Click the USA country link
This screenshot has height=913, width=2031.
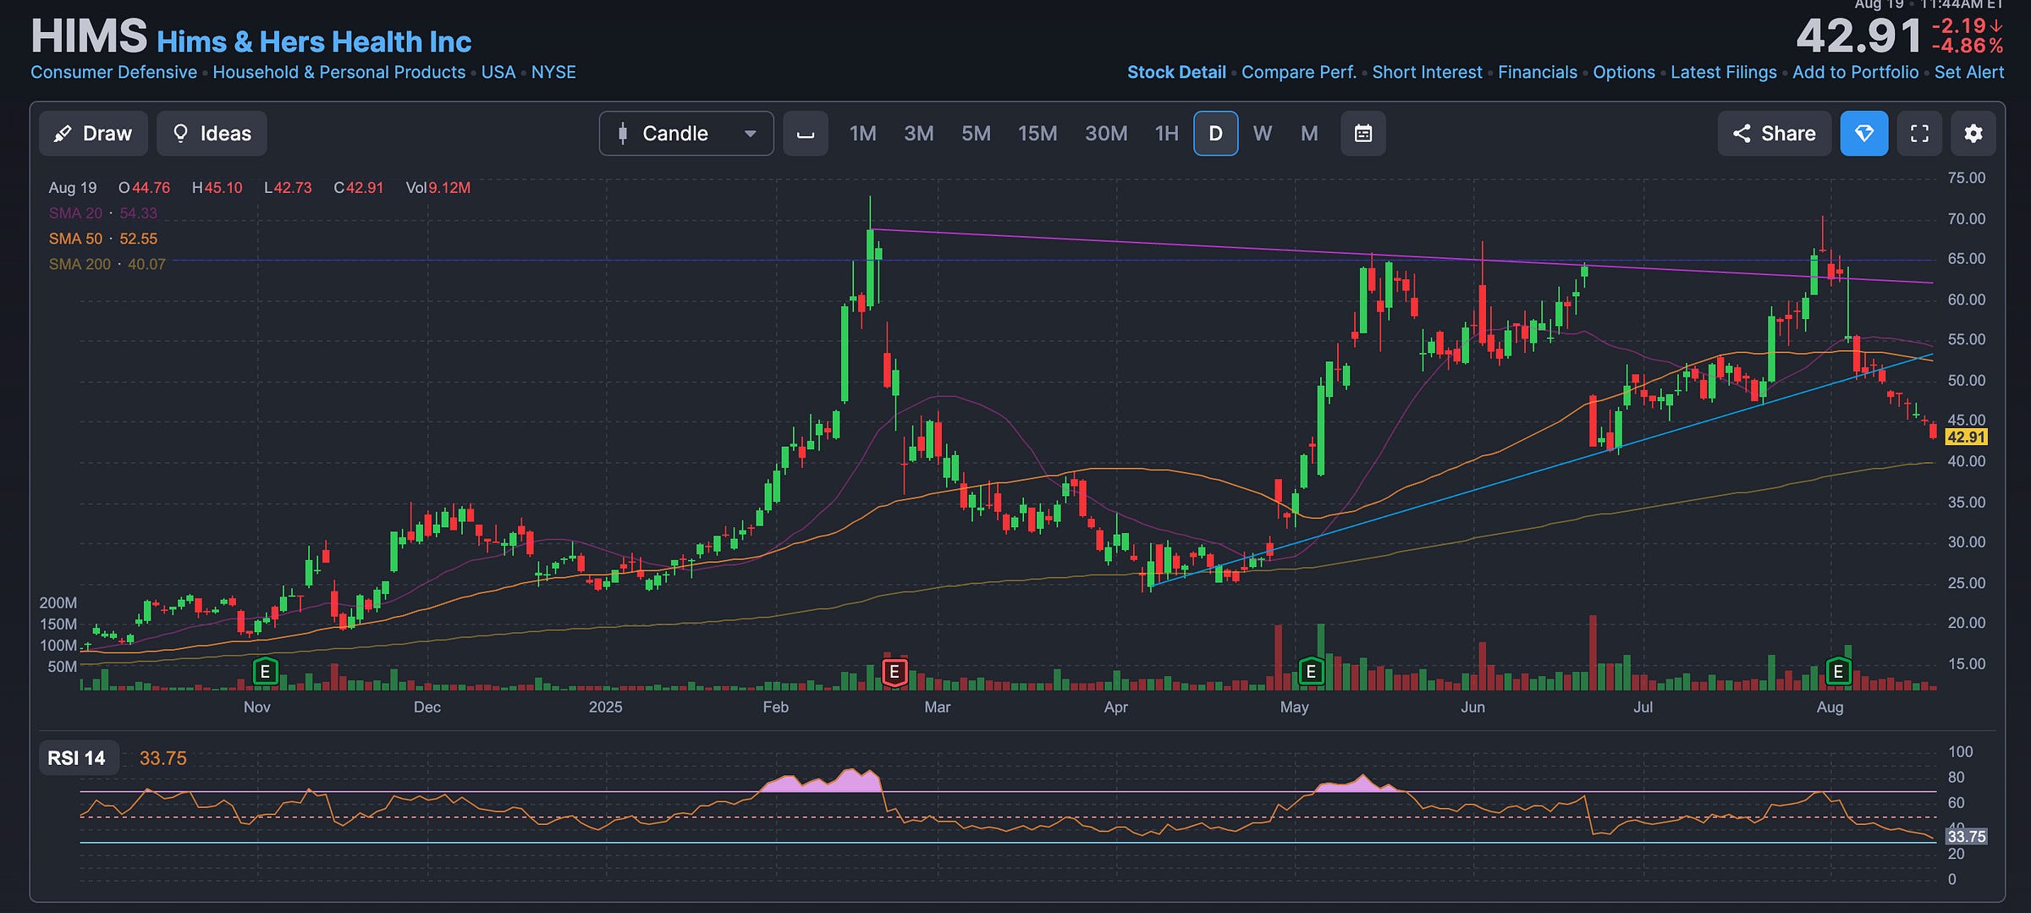tap(498, 73)
